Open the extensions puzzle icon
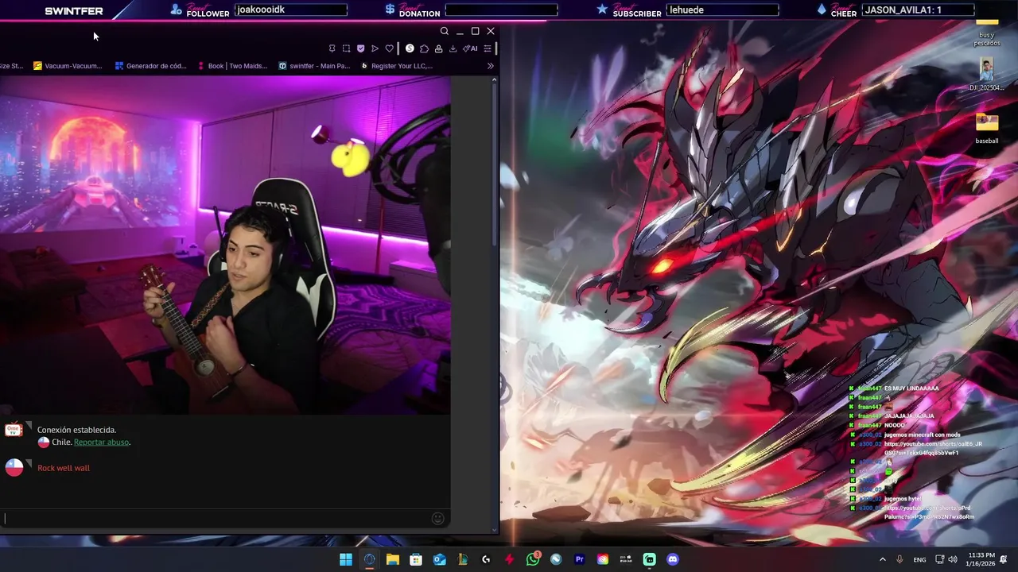Image resolution: width=1018 pixels, height=572 pixels. tap(424, 48)
